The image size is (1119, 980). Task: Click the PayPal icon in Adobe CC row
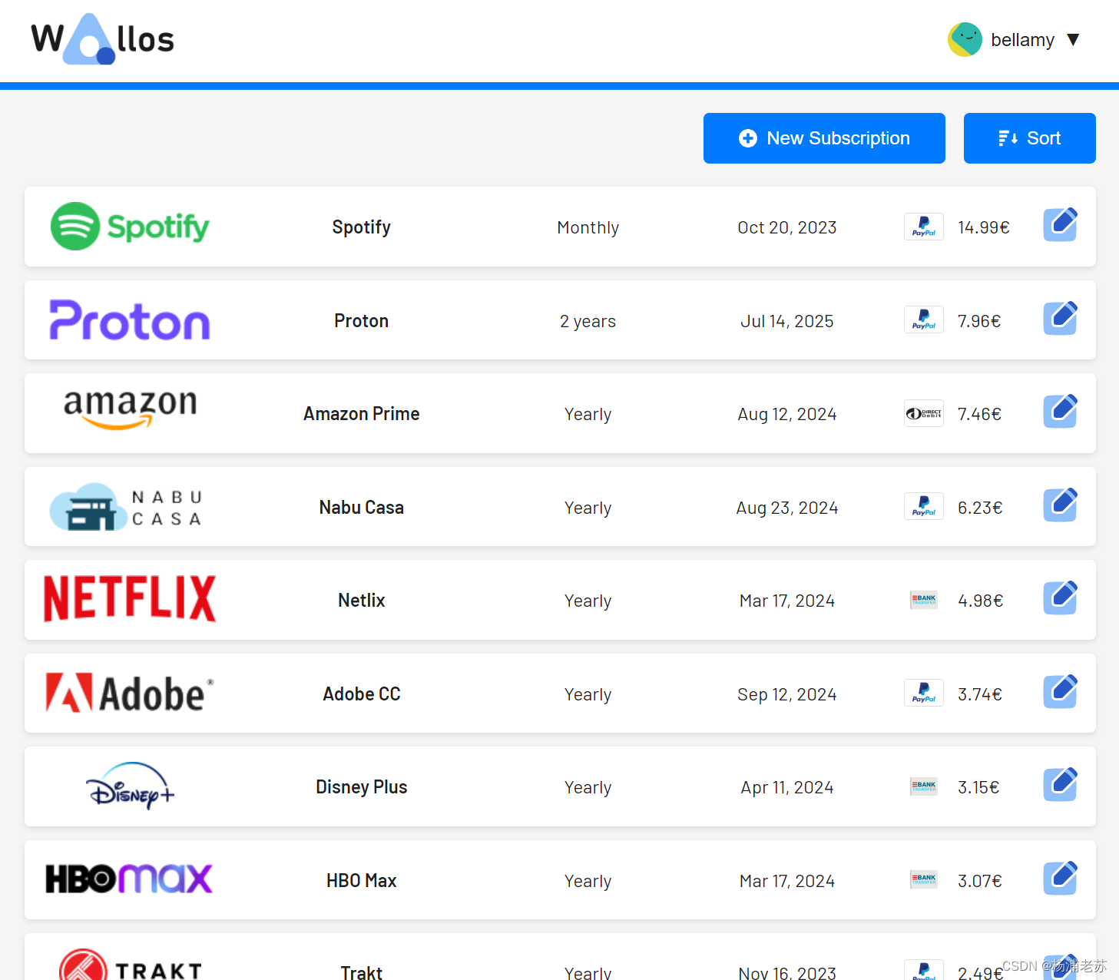924,694
